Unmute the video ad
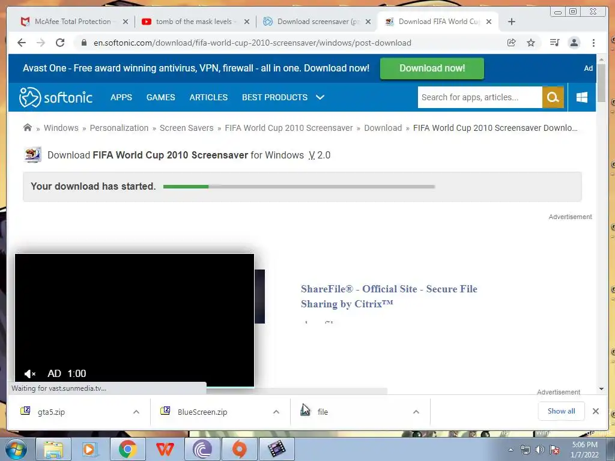Viewport: 615px width, 461px height. (30, 373)
